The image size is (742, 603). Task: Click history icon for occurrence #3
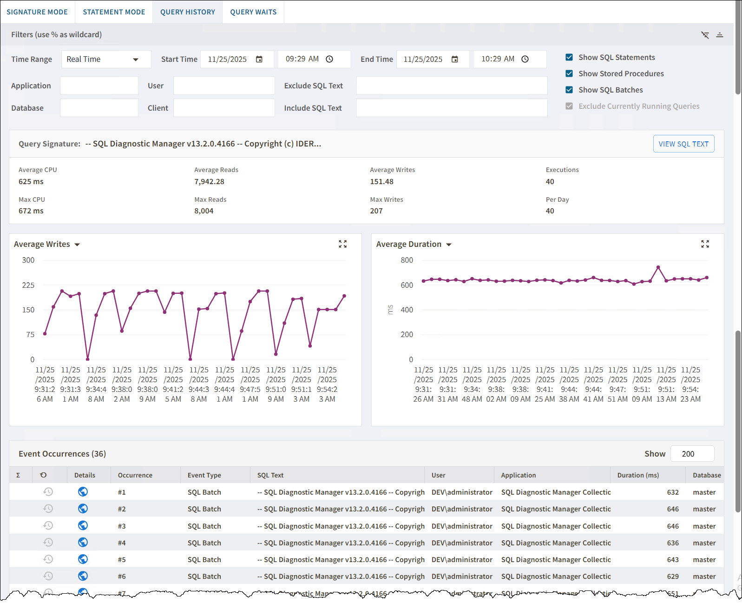click(x=48, y=526)
